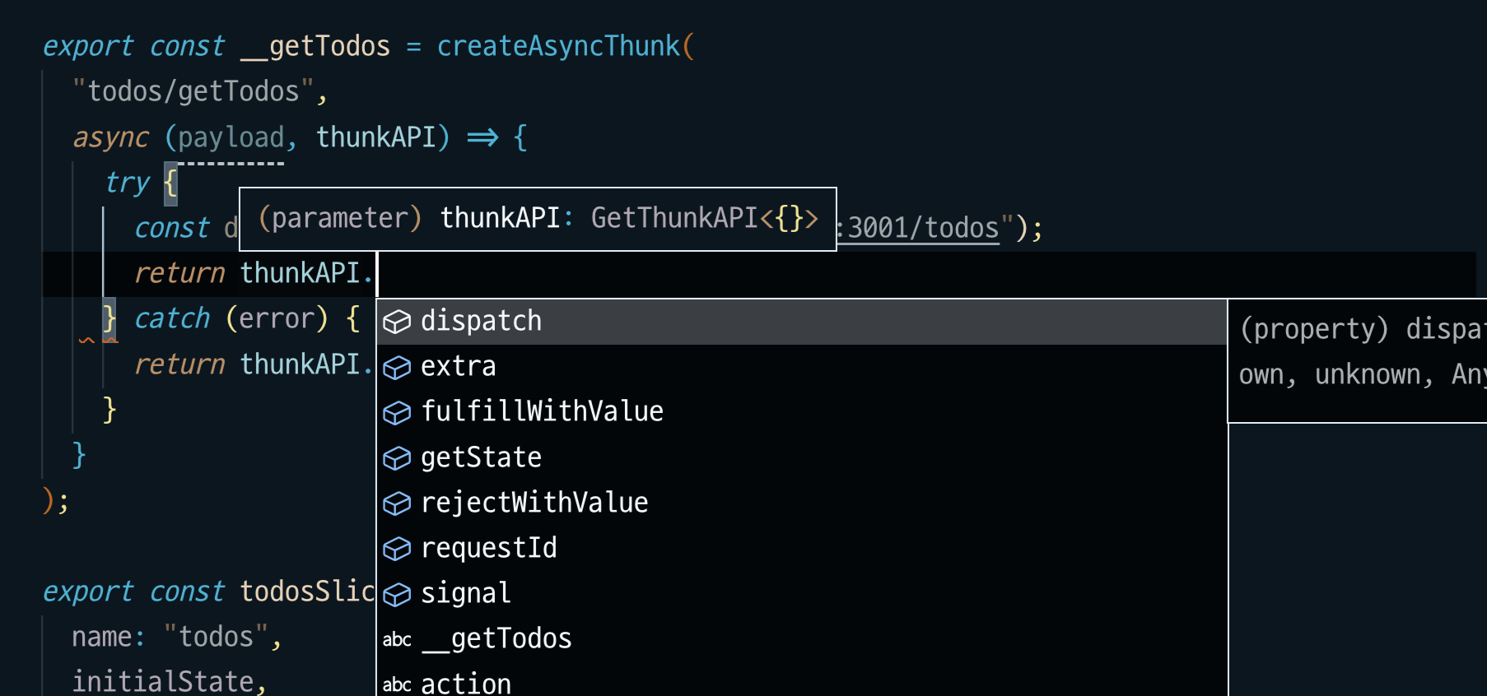Click the todosSlice constant declaration

coord(307,592)
